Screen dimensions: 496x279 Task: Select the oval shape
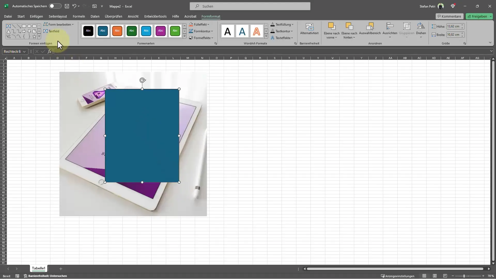coord(29,26)
